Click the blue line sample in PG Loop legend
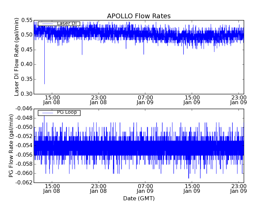 pyautogui.click(x=47, y=113)
